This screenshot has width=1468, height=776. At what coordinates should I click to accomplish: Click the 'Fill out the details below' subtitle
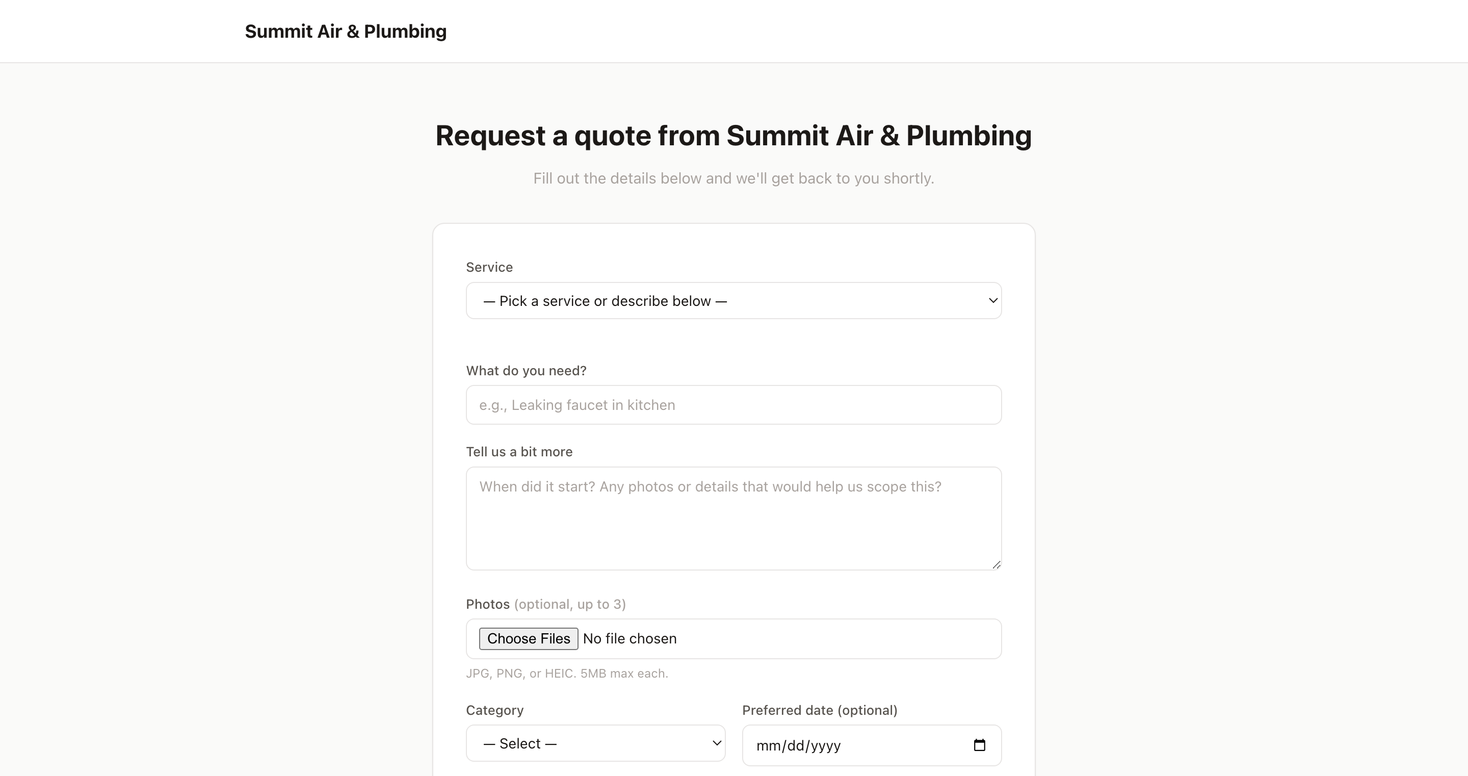tap(733, 178)
